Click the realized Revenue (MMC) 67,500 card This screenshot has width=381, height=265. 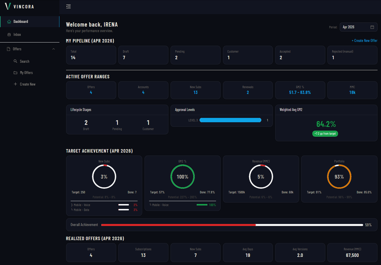pos(352,253)
